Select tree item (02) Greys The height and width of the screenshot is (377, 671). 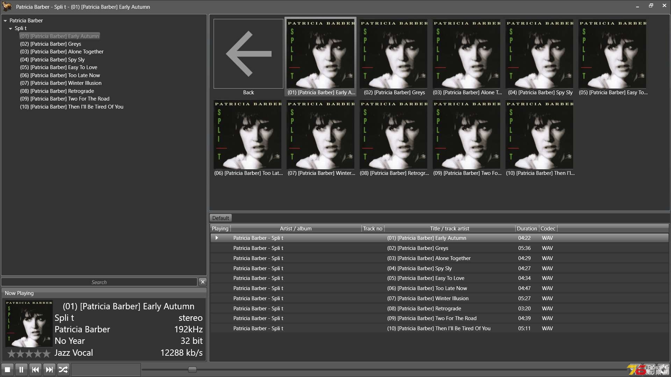point(50,44)
